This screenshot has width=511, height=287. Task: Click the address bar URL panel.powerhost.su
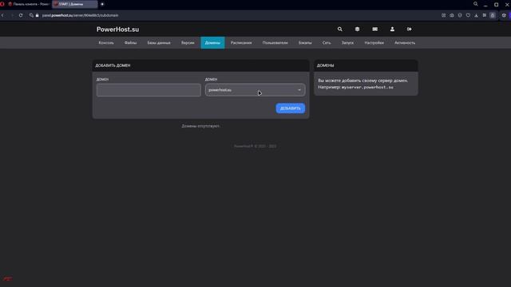(x=80, y=15)
